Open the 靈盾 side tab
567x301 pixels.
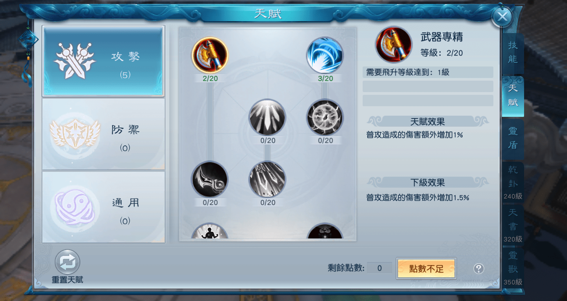[513, 138]
